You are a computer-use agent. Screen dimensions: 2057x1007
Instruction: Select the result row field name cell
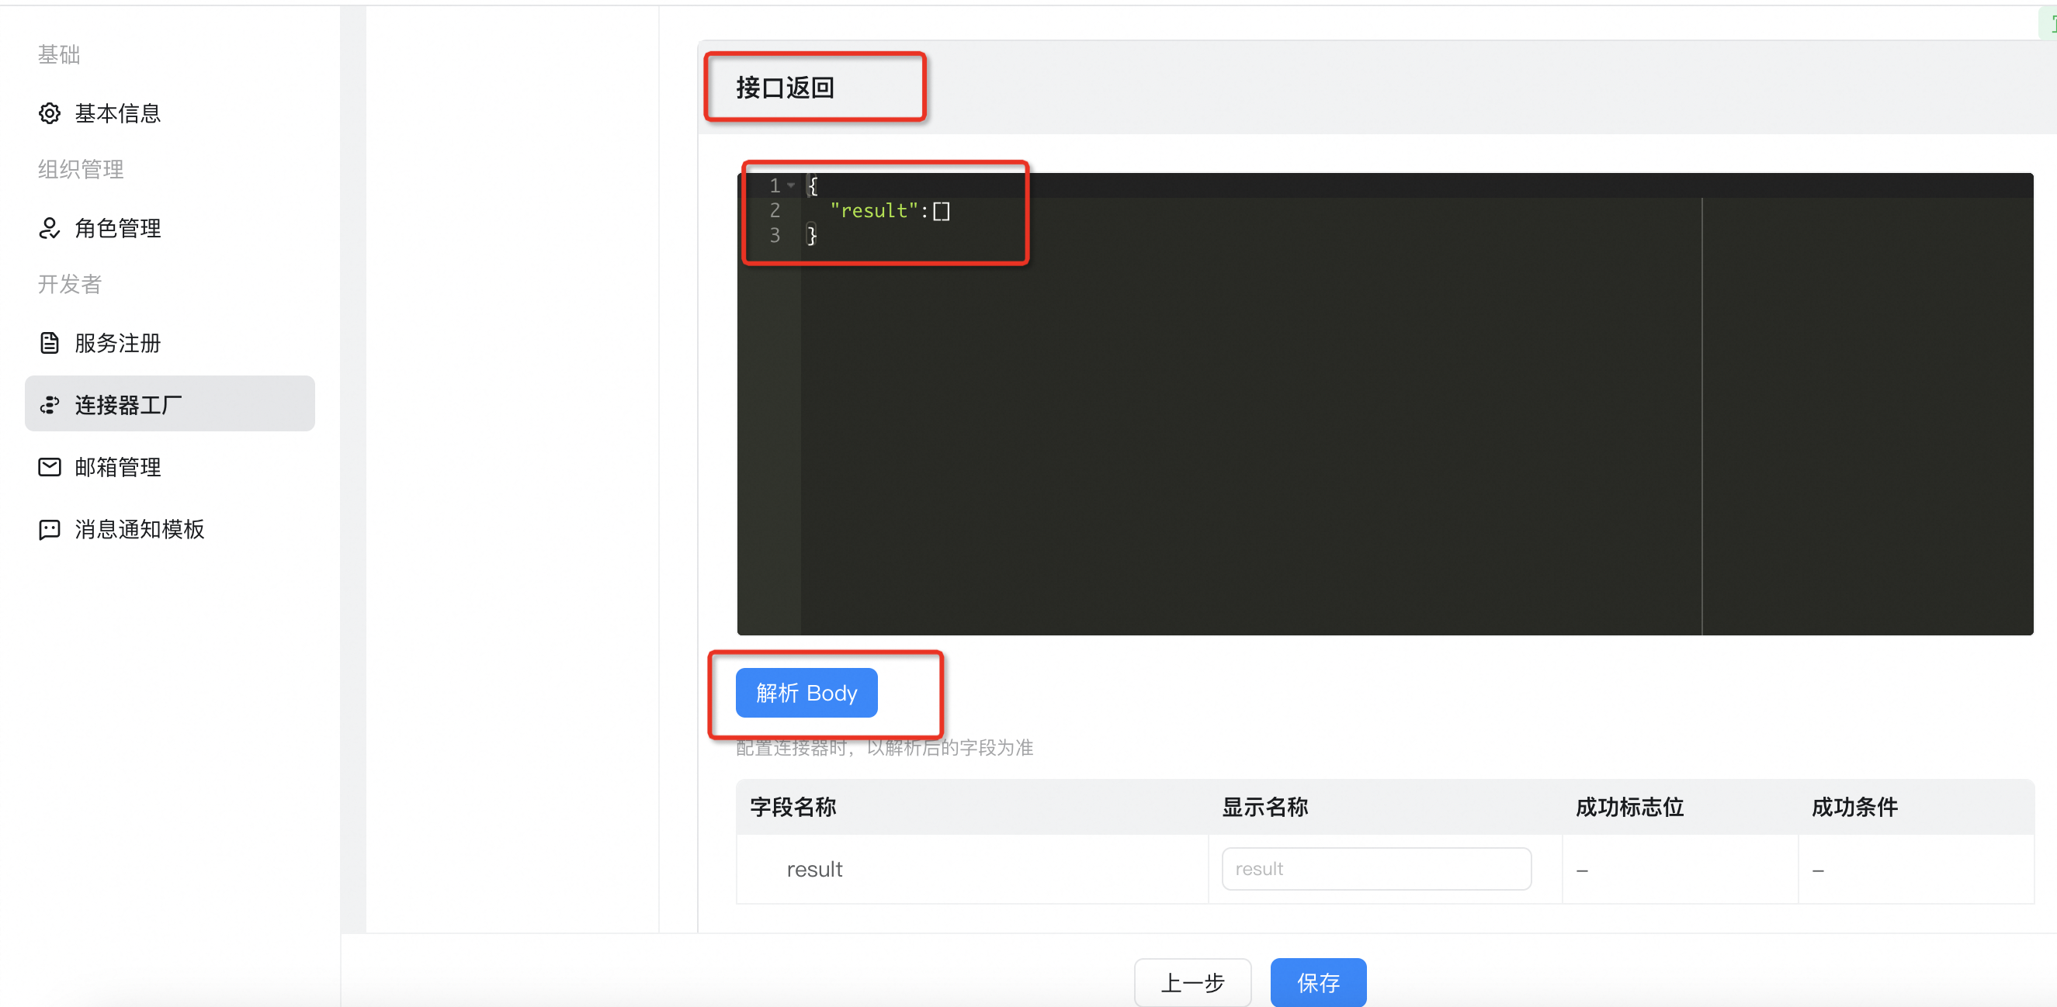[x=972, y=869]
